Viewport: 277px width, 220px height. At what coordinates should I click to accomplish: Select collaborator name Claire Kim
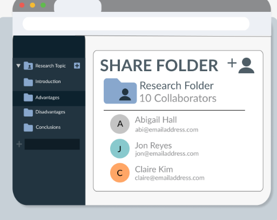tap(154, 169)
